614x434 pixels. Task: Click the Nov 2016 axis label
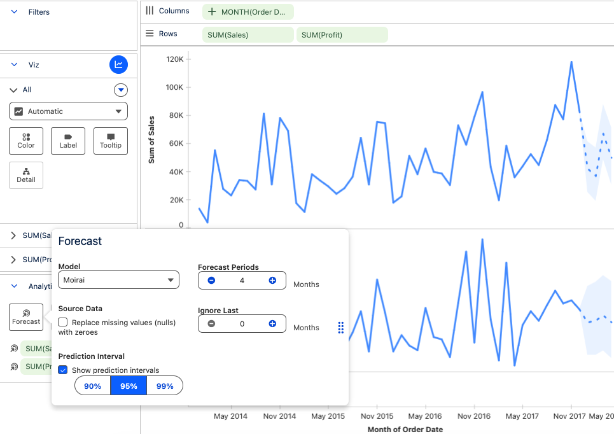474,416
